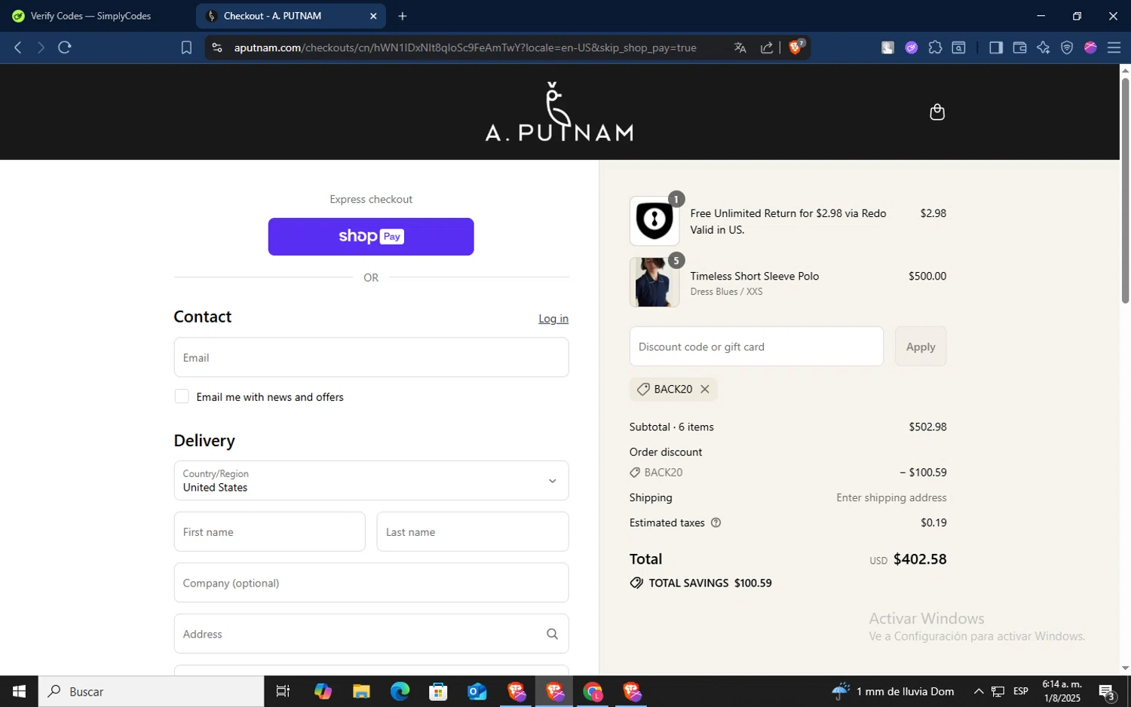Open the notification center icon
The width and height of the screenshot is (1131, 707).
pyautogui.click(x=1107, y=691)
